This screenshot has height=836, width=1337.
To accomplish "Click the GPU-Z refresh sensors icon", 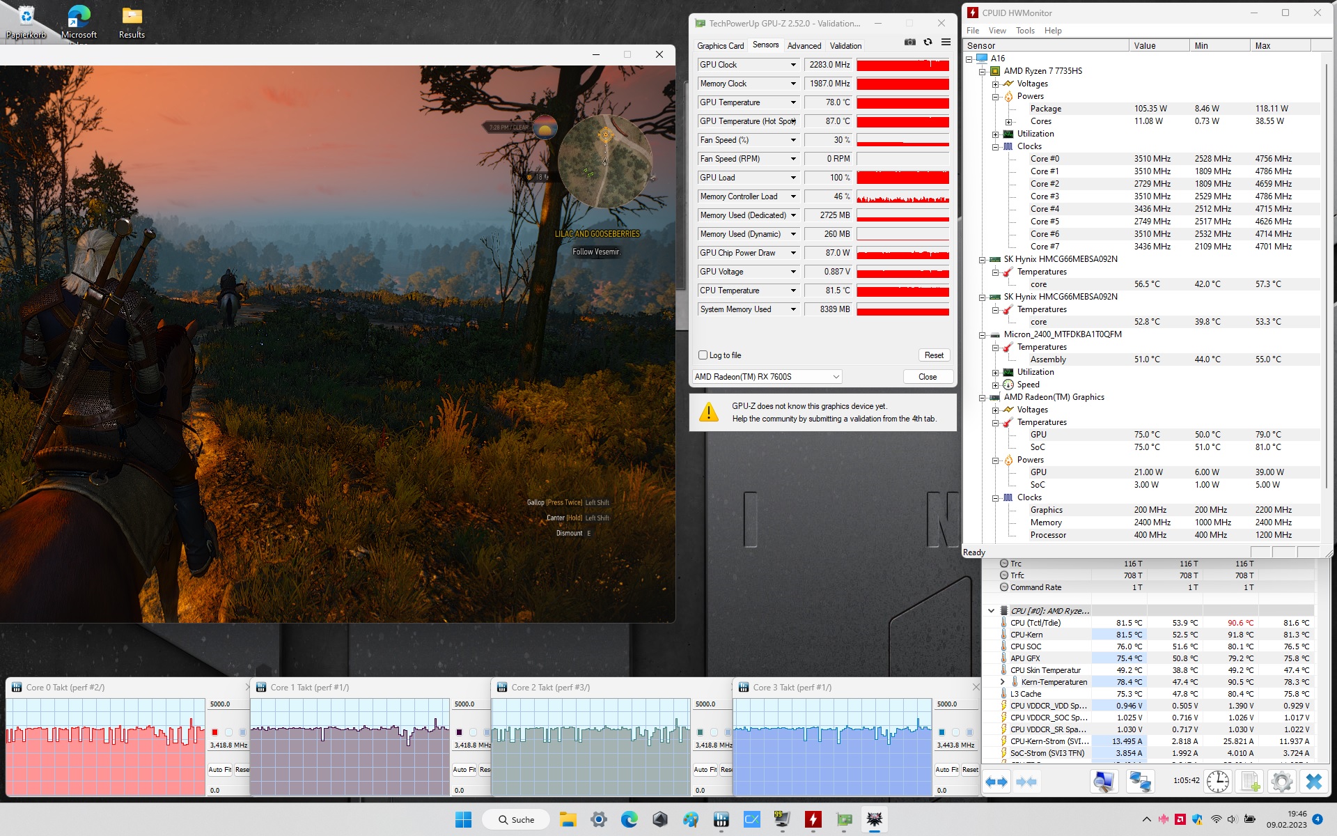I will 928,42.
